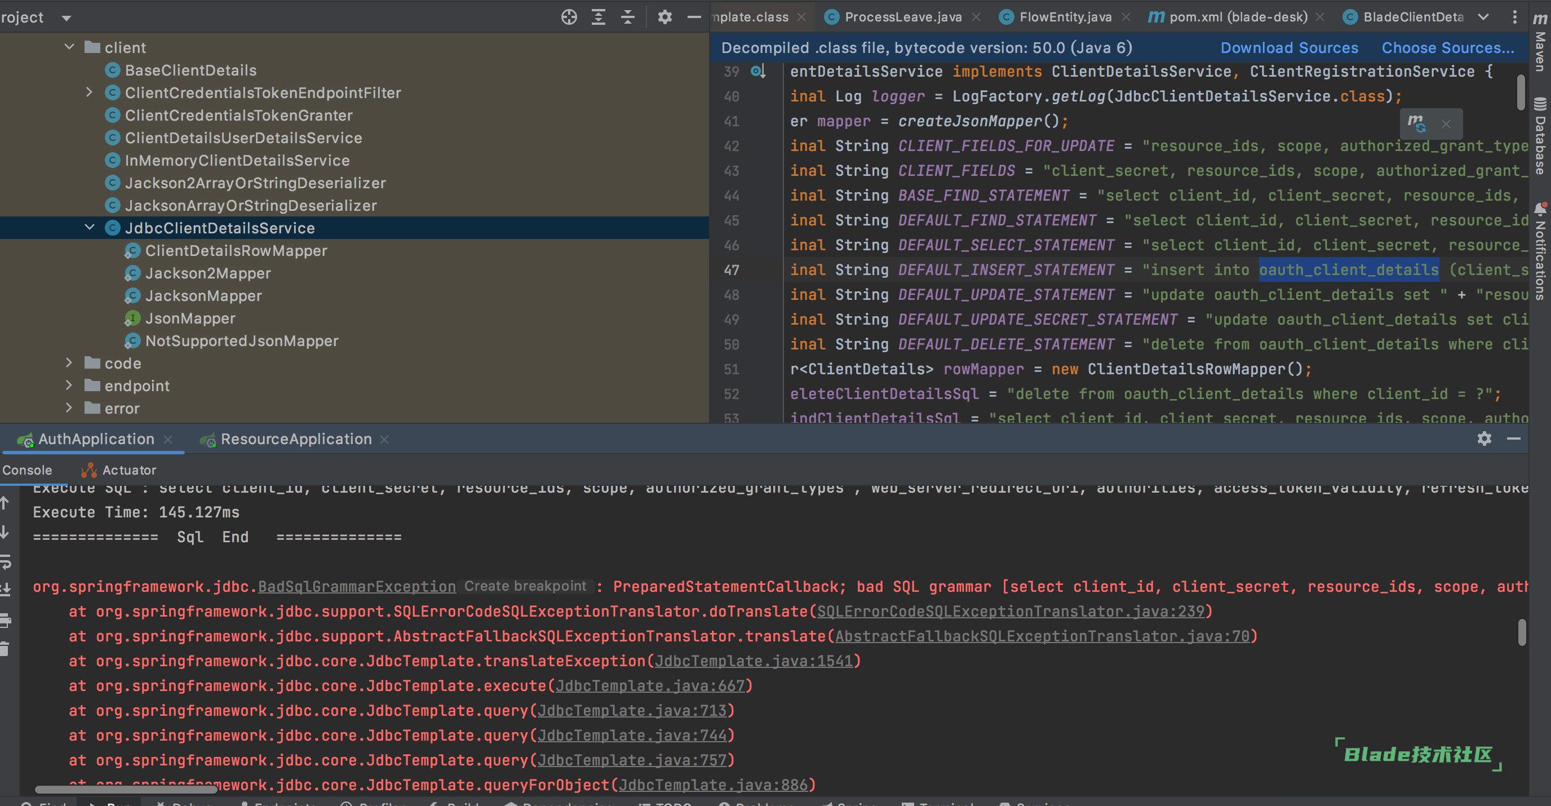Click the Maven reload changes floating icon
1551x806 pixels.
(x=1417, y=123)
